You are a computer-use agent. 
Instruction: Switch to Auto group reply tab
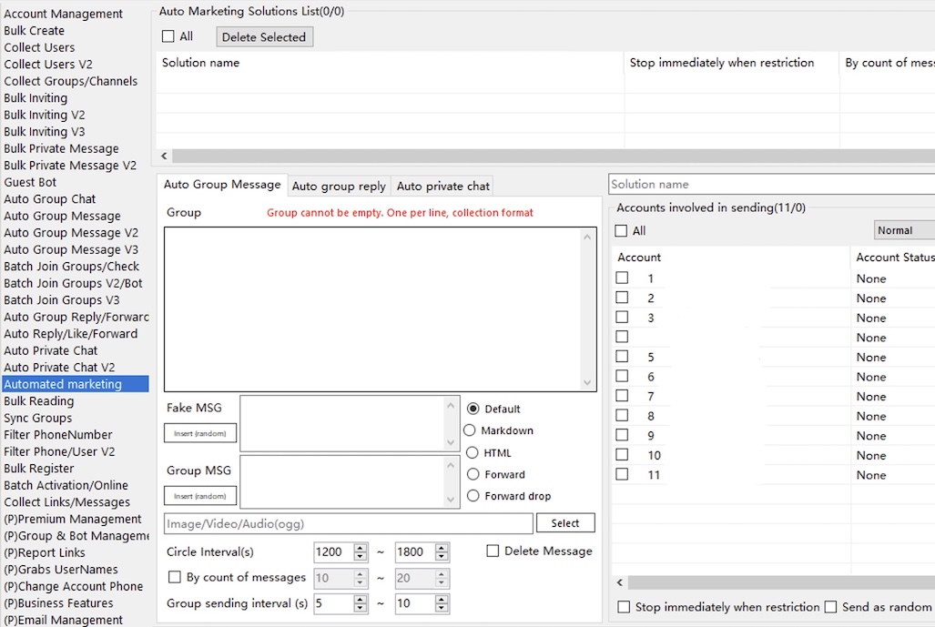click(339, 186)
